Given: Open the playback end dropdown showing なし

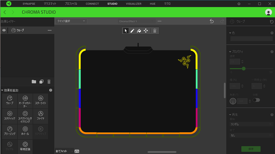Looking at the screenshot, I should [251, 135].
